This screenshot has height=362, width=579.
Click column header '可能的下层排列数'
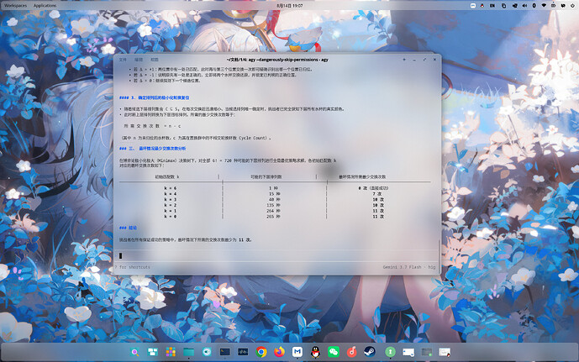[x=266, y=176]
